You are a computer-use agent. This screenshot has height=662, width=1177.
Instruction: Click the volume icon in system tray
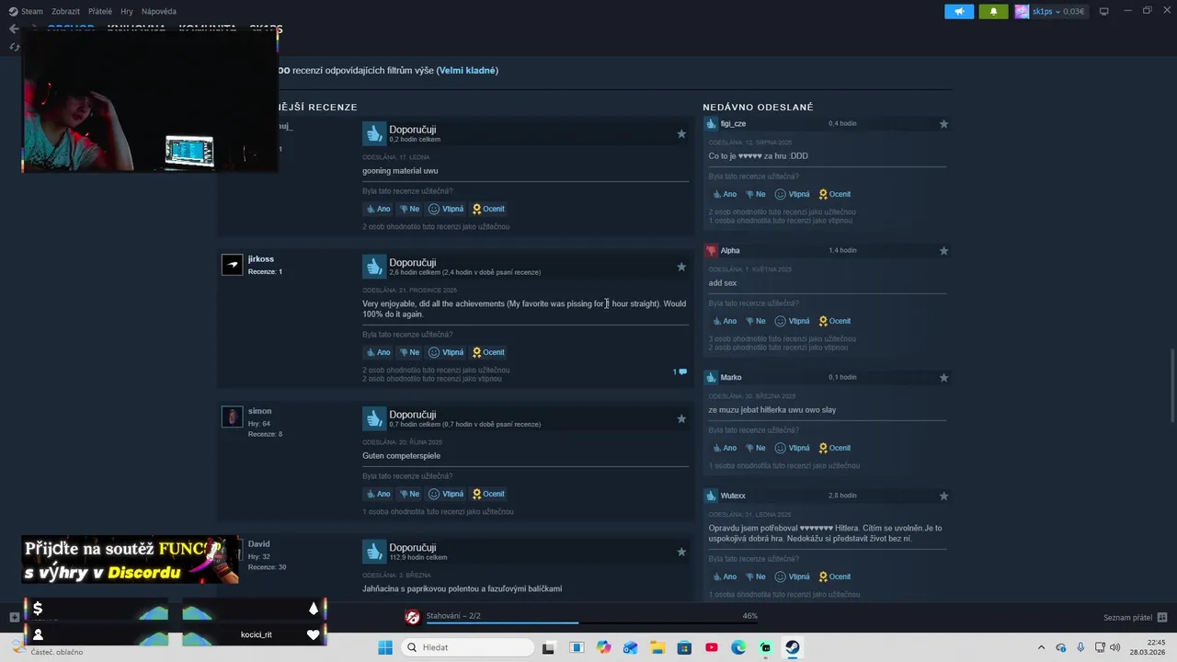(1115, 647)
